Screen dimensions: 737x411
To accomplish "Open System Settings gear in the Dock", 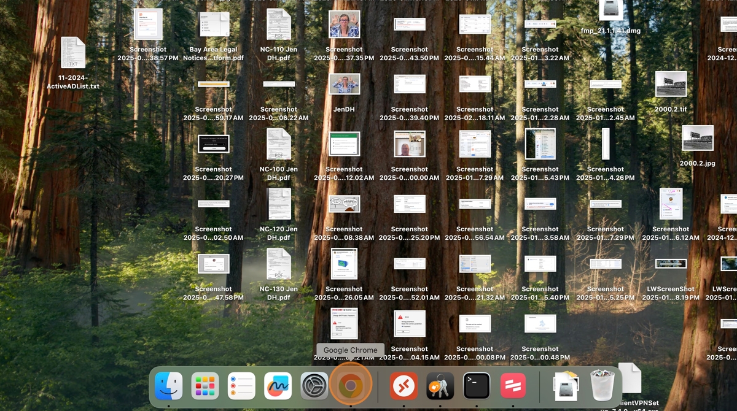I will (314, 386).
